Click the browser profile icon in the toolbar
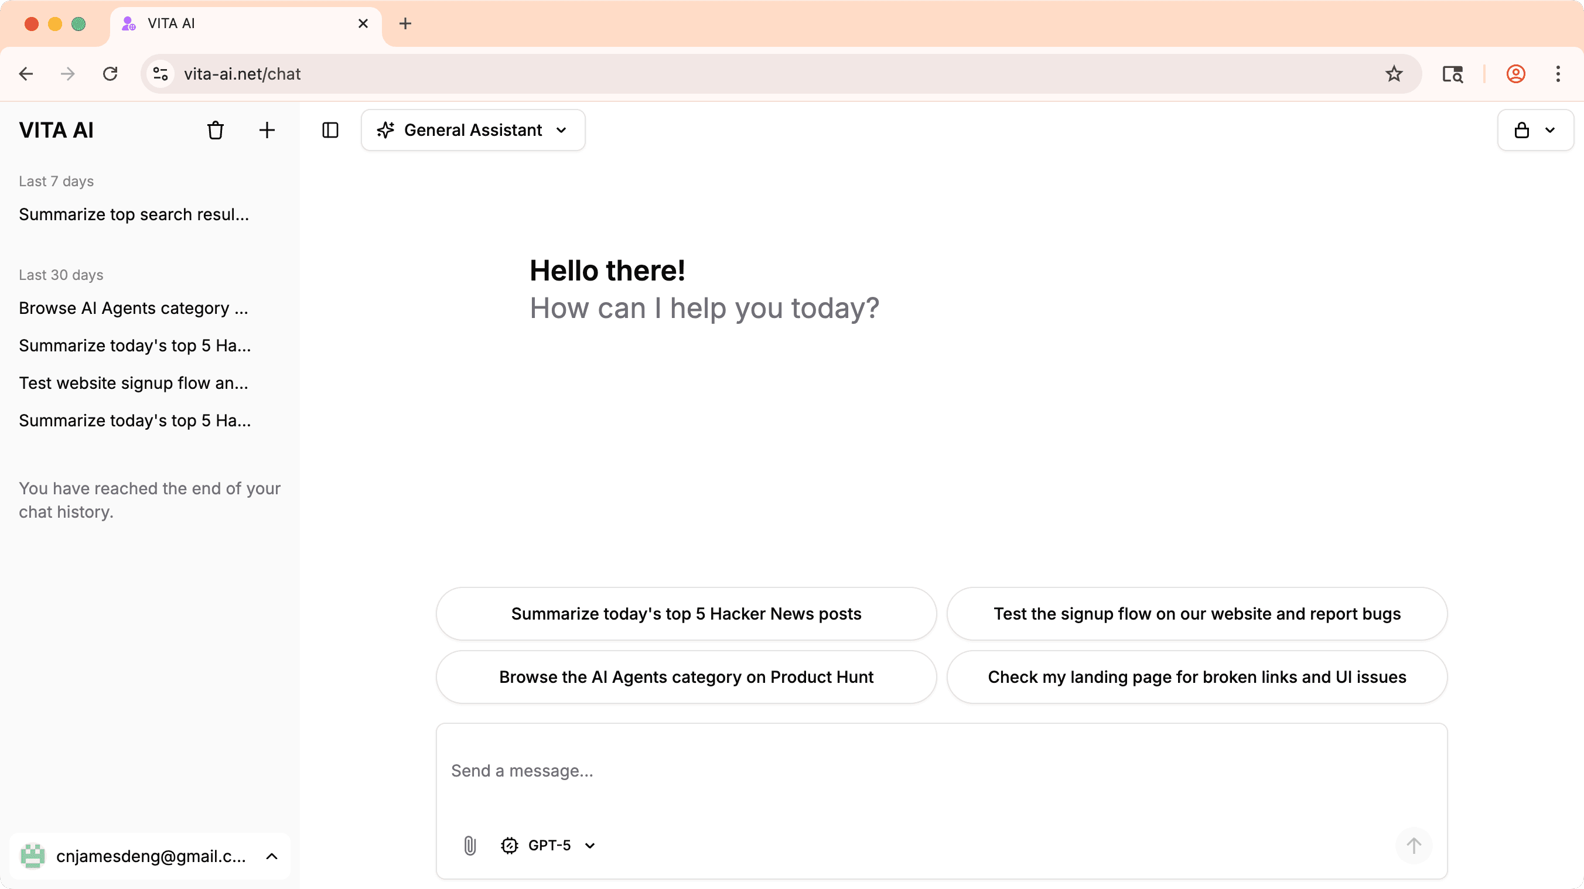The height and width of the screenshot is (889, 1584). point(1515,74)
